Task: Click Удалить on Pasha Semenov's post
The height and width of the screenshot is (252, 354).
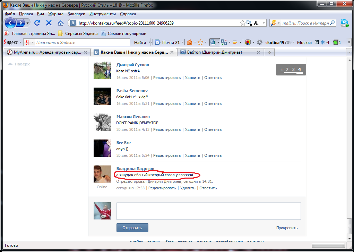Action: tap(192, 104)
